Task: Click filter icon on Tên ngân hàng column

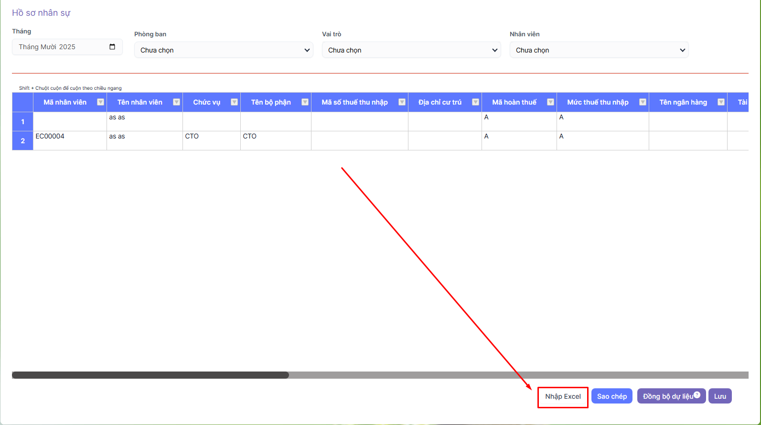Action: [721, 102]
